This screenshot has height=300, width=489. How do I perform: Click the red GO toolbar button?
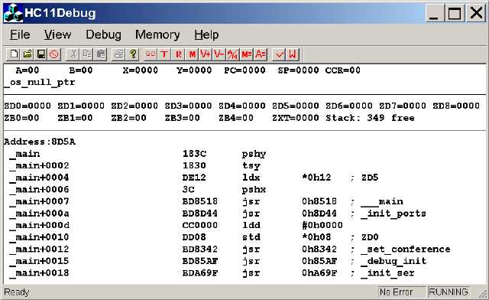pos(151,54)
